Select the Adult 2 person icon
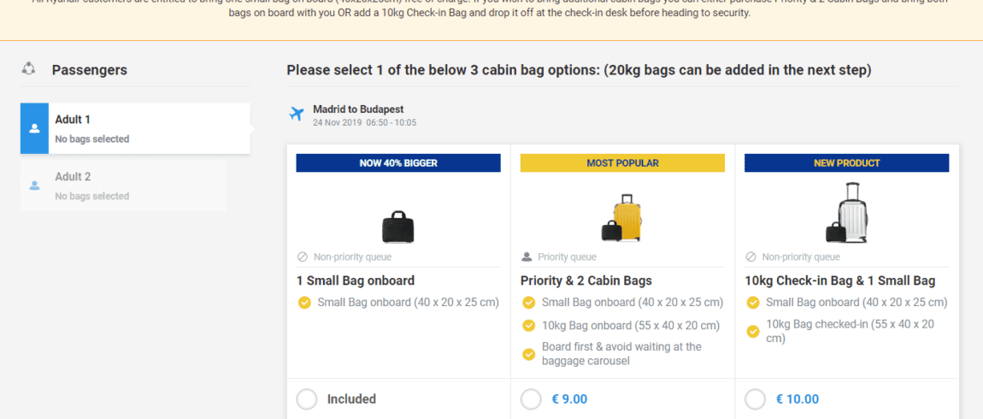 tap(34, 186)
